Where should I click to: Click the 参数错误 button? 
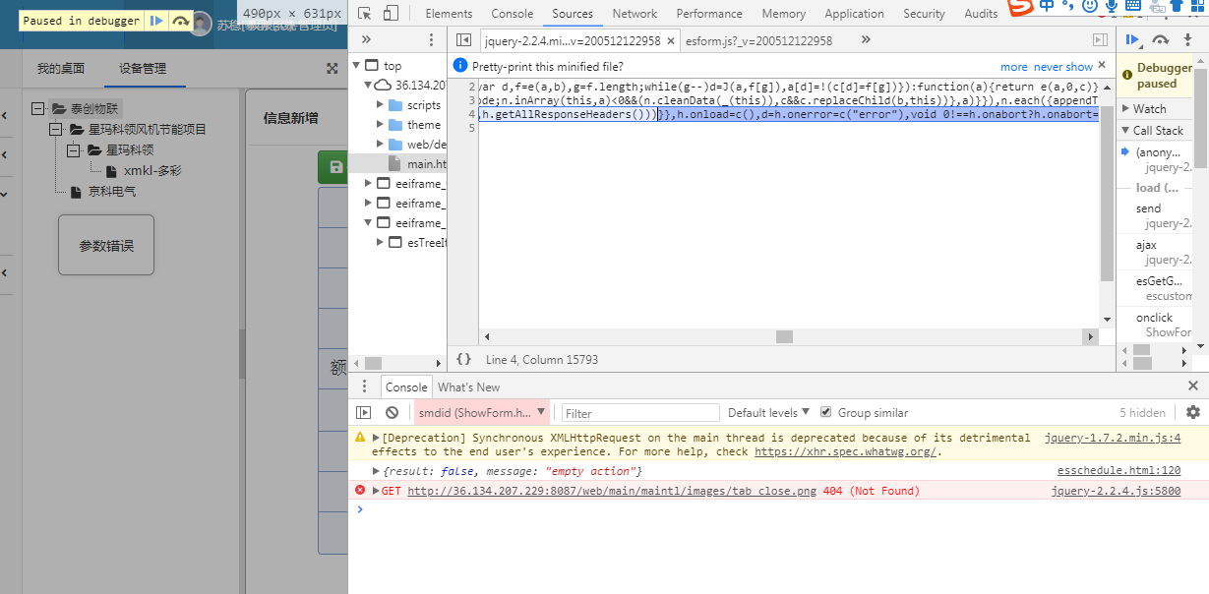coord(106,246)
